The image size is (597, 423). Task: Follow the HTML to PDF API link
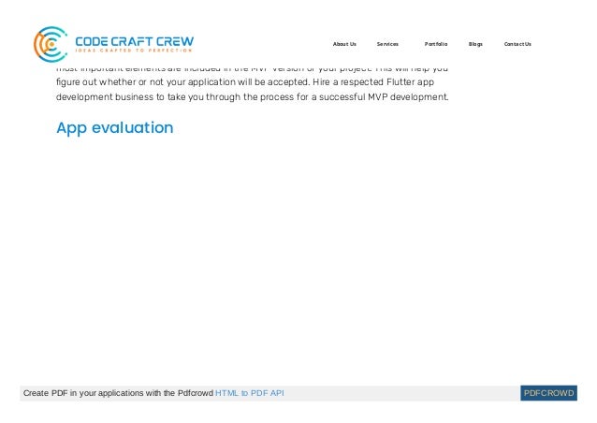(x=250, y=393)
